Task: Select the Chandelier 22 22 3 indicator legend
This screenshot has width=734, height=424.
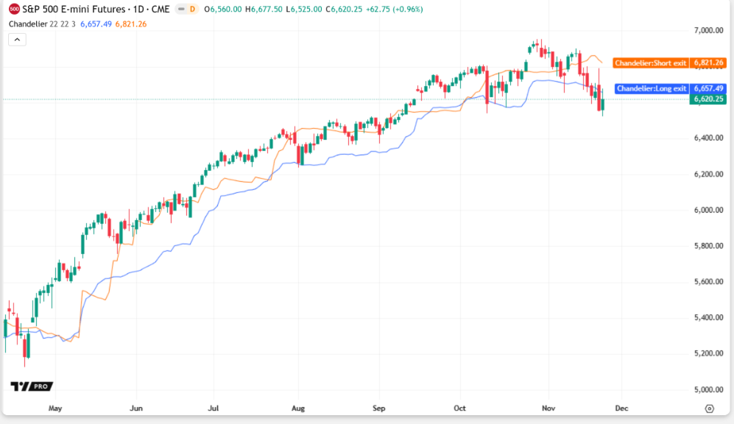Action: [42, 24]
